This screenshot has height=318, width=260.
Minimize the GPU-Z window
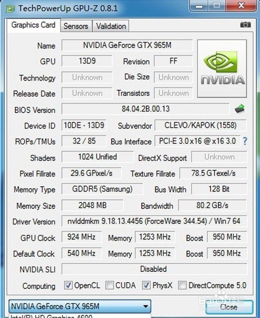(x=199, y=5)
